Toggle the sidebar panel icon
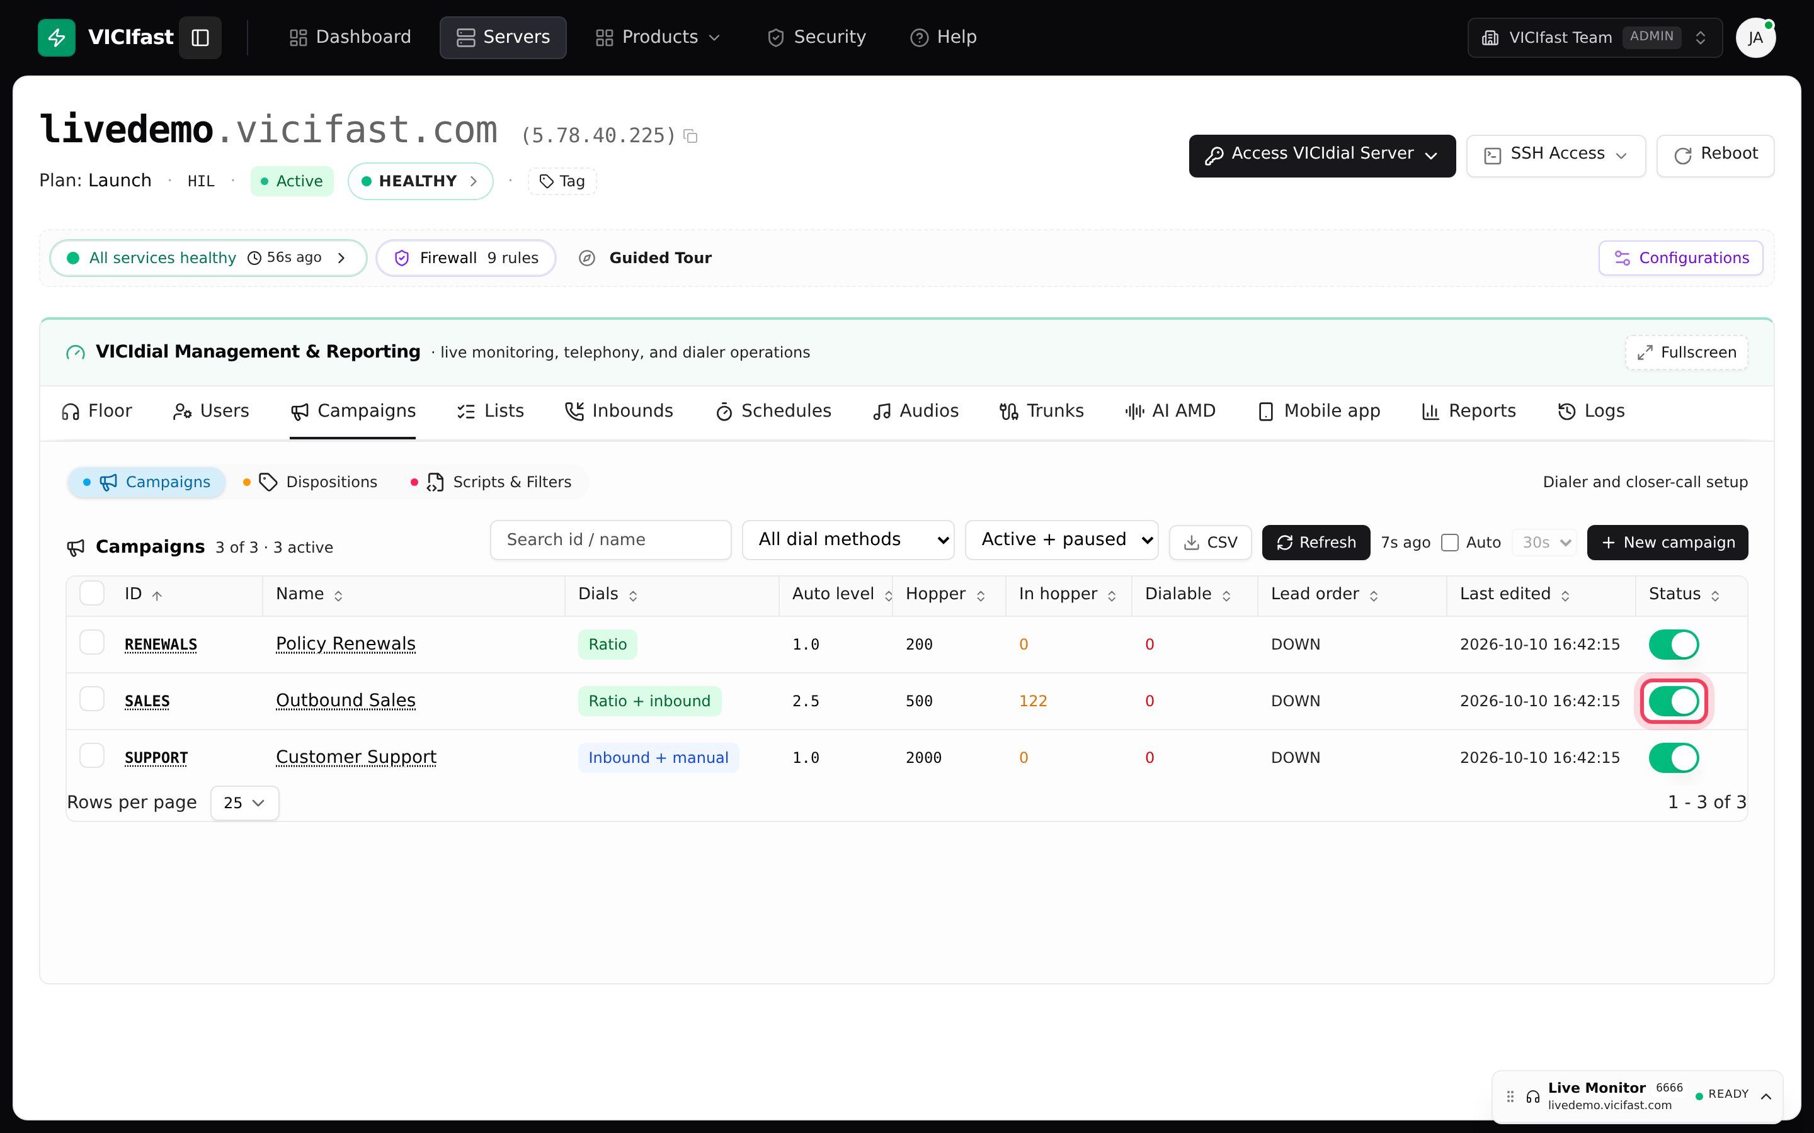Image resolution: width=1814 pixels, height=1133 pixels. (x=200, y=37)
